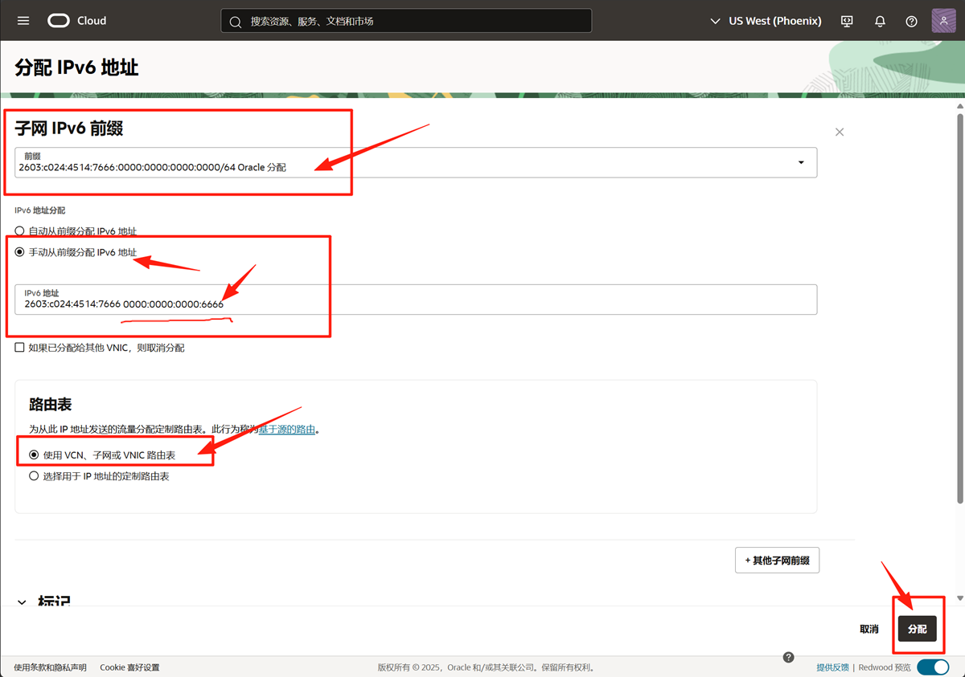Viewport: 965px width, 677px height.
Task: Select manual IPv6 address assignment from prefix
Action: coord(20,252)
